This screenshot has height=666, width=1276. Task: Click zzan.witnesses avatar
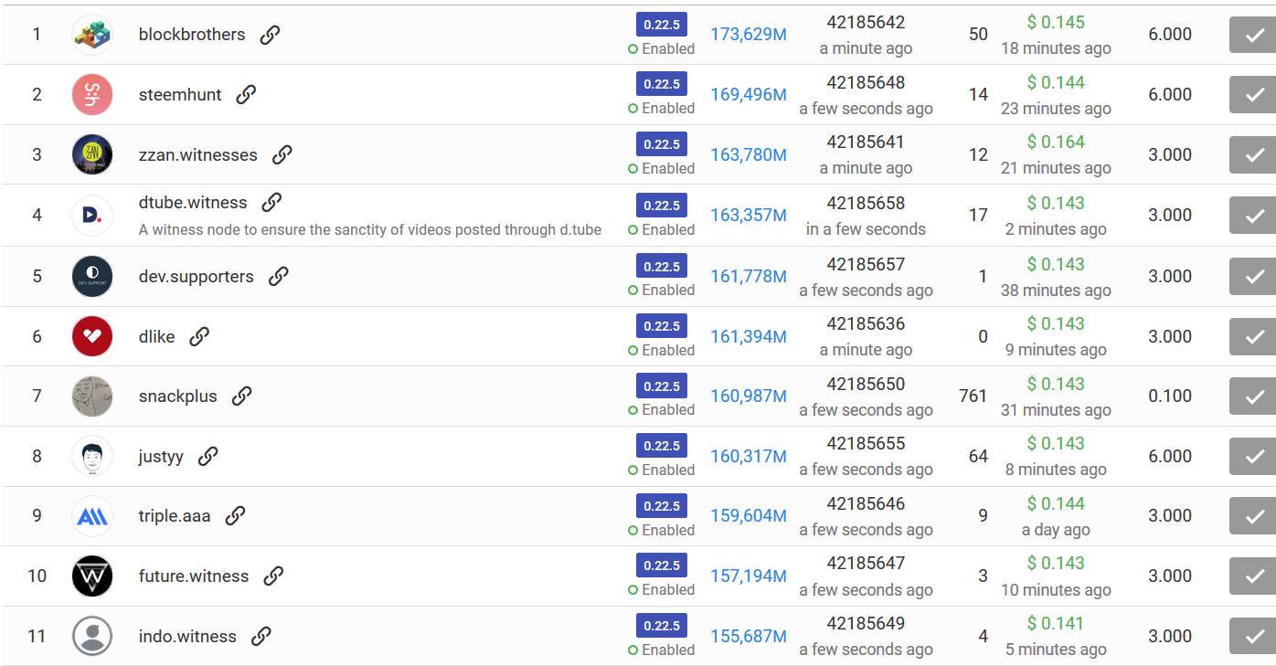tap(92, 154)
